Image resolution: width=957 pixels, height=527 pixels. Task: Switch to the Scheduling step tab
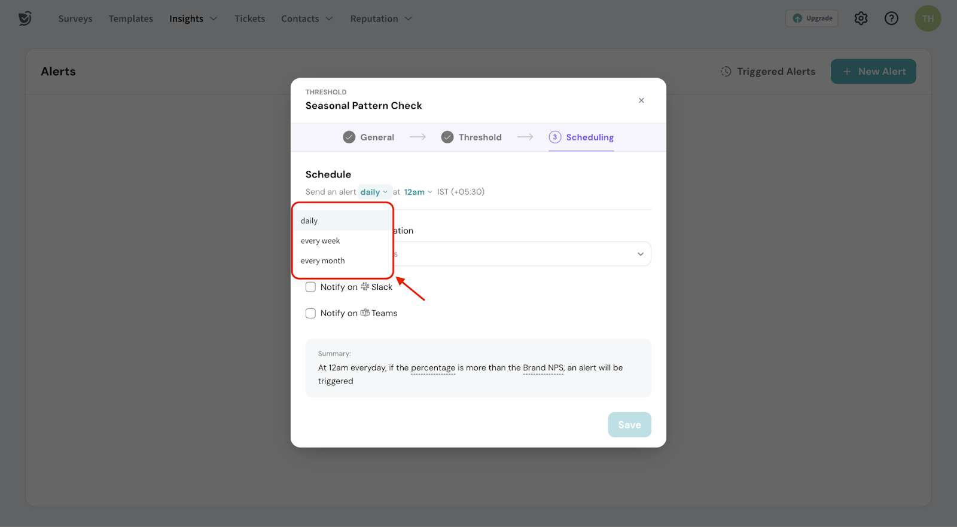click(x=581, y=137)
